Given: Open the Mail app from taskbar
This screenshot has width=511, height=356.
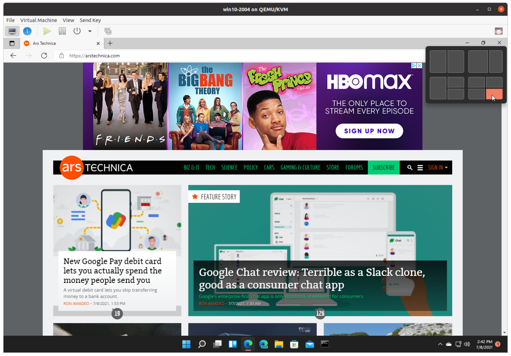Looking at the screenshot, I should click(x=310, y=344).
